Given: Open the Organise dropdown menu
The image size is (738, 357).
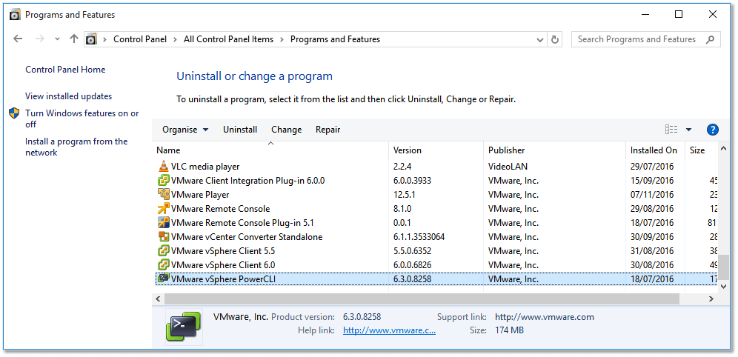Looking at the screenshot, I should (185, 130).
